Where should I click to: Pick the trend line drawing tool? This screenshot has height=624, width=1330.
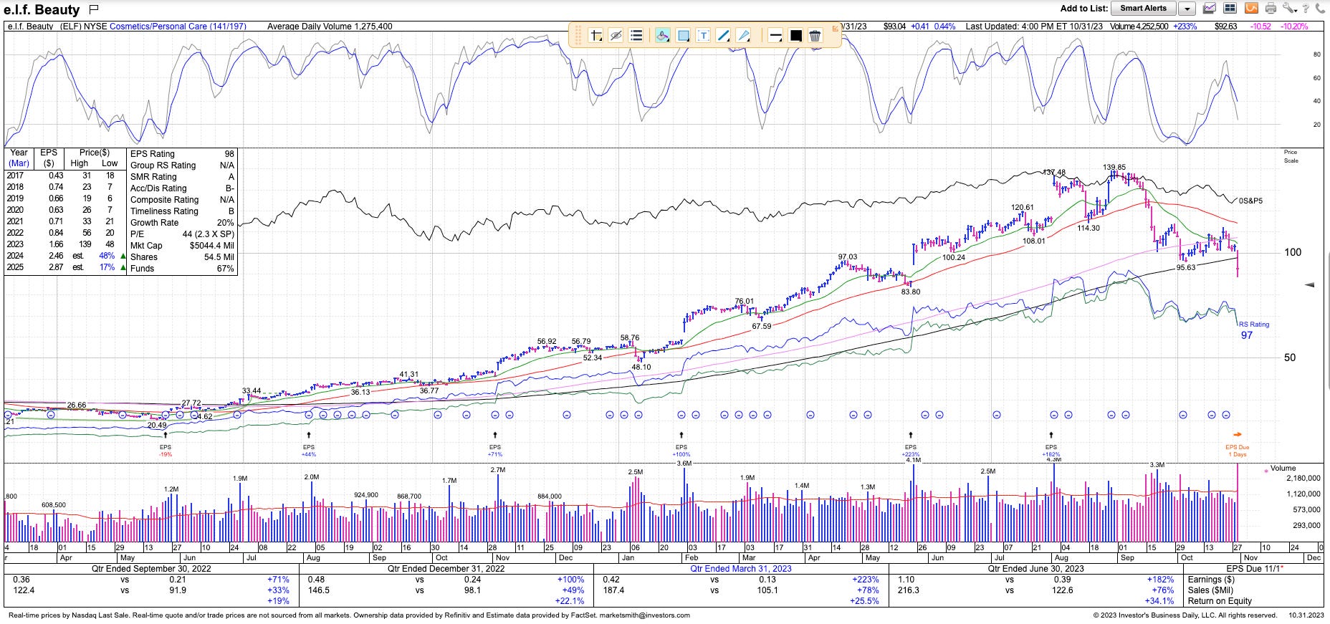724,35
